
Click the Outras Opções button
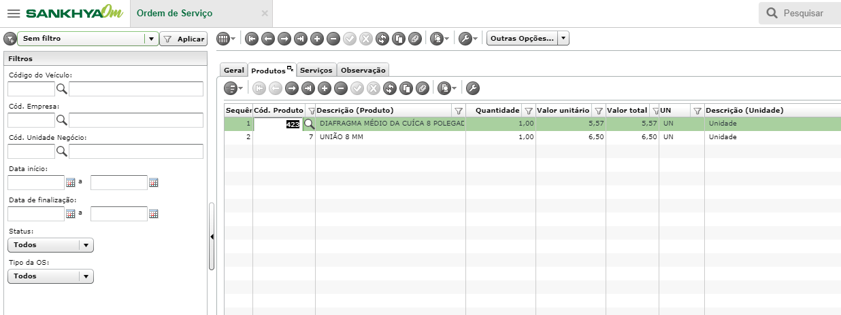point(522,39)
